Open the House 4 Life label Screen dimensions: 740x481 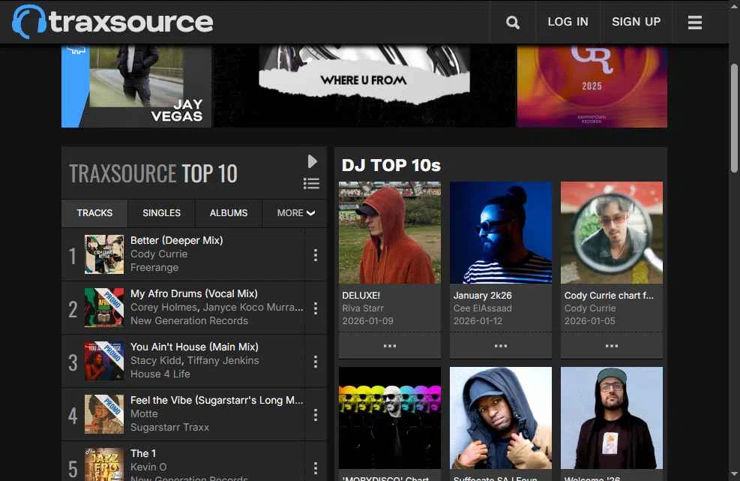[x=160, y=374]
